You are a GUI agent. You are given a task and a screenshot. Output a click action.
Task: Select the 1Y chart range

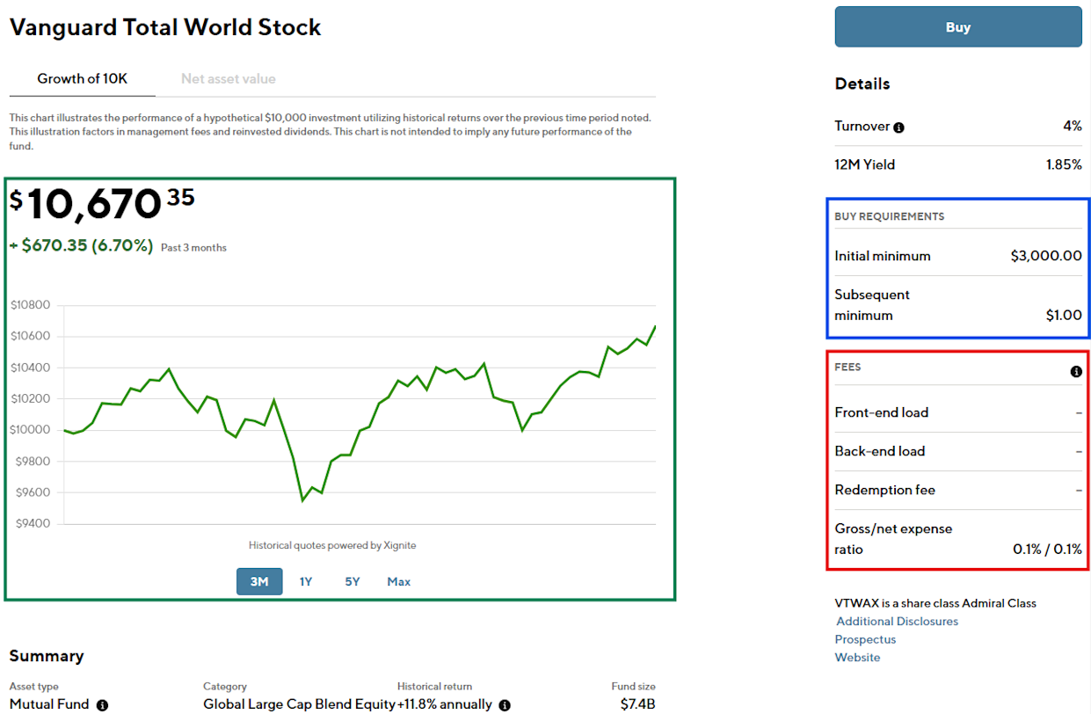click(x=306, y=581)
